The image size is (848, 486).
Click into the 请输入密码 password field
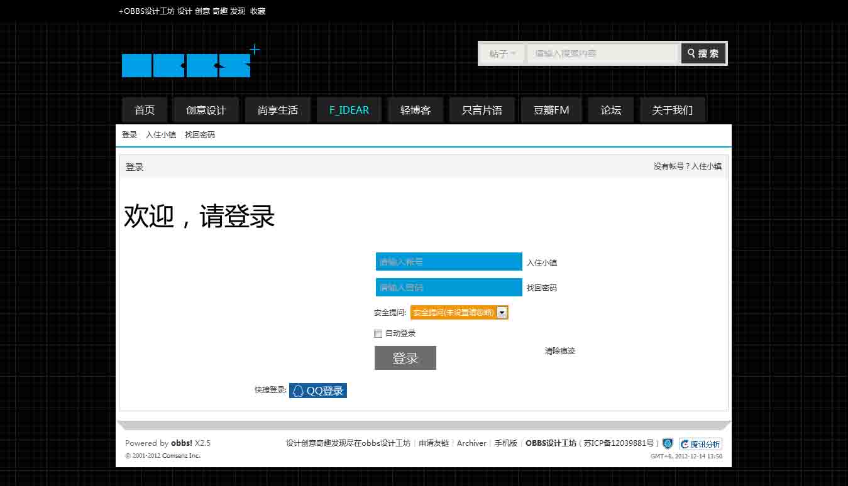pos(448,288)
